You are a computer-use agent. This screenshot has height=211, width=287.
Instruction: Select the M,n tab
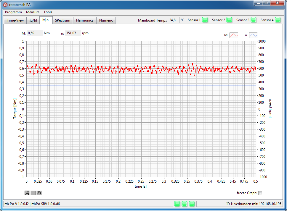[x=45, y=20]
